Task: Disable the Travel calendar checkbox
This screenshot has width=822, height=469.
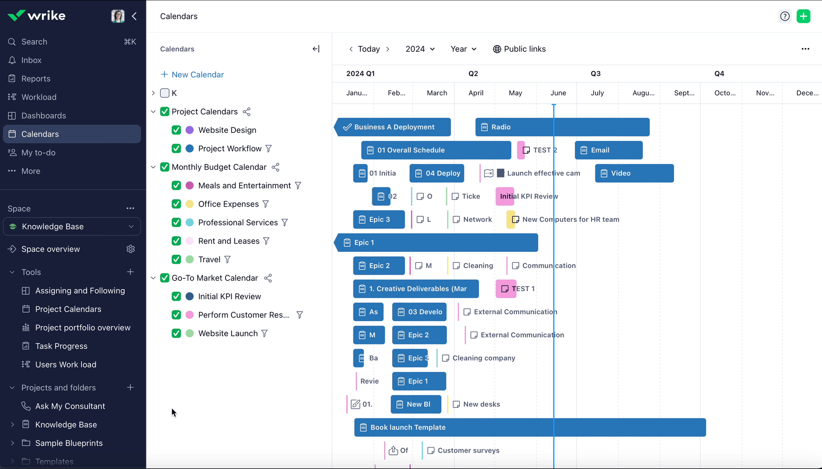Action: pyautogui.click(x=176, y=259)
